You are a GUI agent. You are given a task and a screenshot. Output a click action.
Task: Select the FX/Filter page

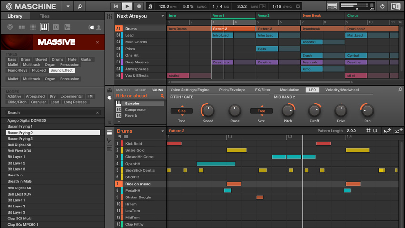click(263, 90)
